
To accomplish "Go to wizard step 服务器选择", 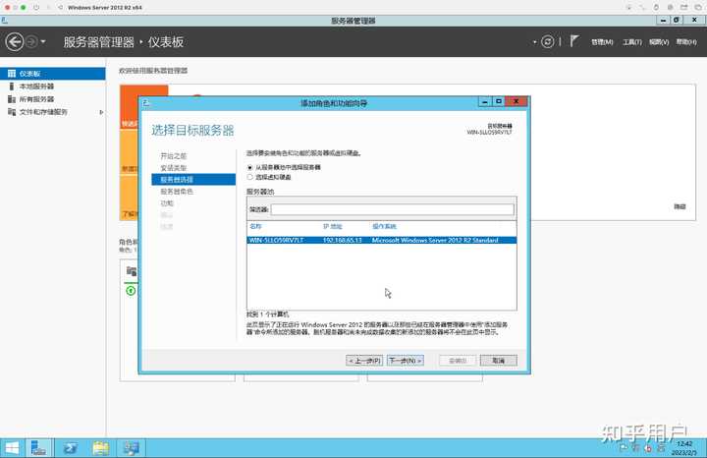I will (193, 180).
